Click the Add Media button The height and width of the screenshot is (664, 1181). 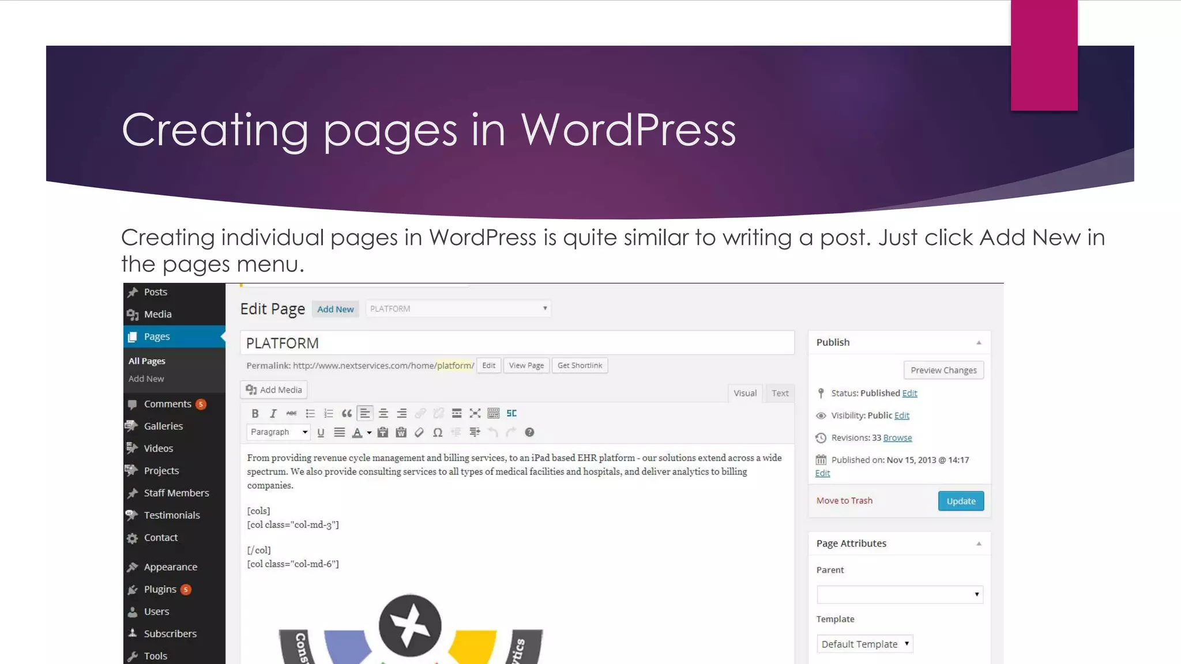point(274,390)
